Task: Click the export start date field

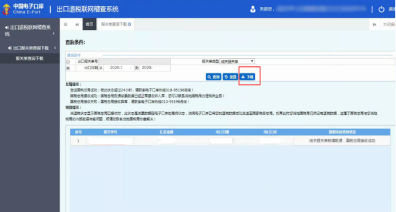Action: click(x=119, y=68)
